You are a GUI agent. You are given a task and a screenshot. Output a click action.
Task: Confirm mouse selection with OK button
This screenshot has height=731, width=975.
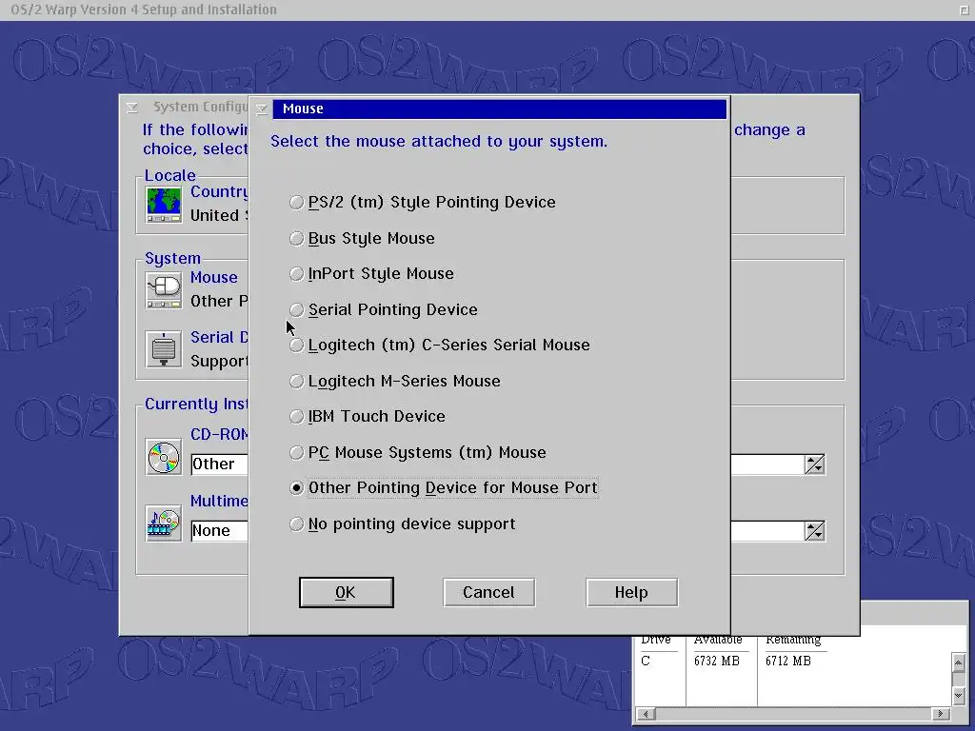347,592
